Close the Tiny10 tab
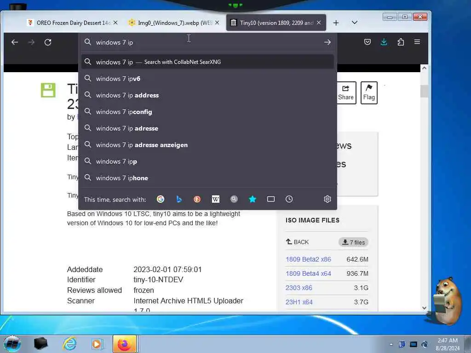471x353 pixels. [x=319, y=23]
